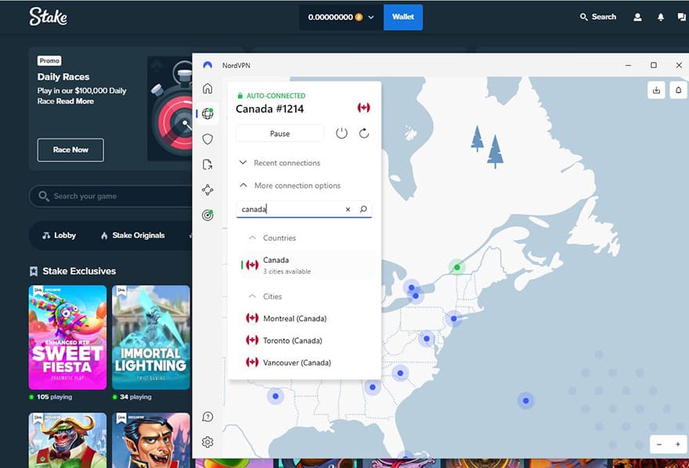Select Canada country entry
This screenshot has width=689, height=468.
coord(306,265)
